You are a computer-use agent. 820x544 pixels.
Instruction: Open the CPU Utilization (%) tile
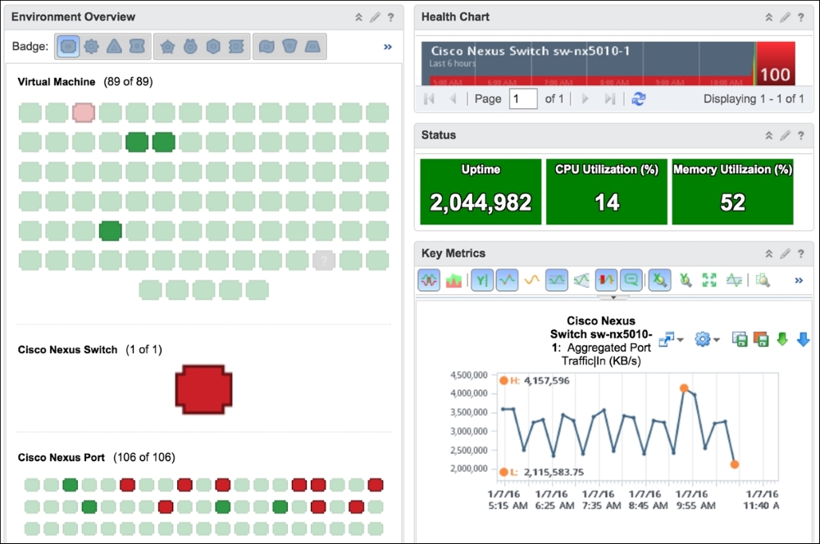click(607, 192)
